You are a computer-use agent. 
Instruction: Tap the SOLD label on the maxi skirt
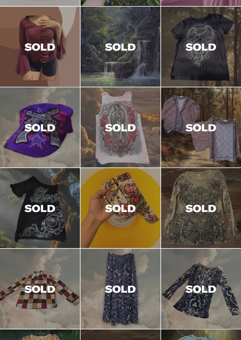(121, 289)
